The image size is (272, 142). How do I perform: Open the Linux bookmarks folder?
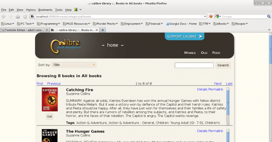[8, 24]
